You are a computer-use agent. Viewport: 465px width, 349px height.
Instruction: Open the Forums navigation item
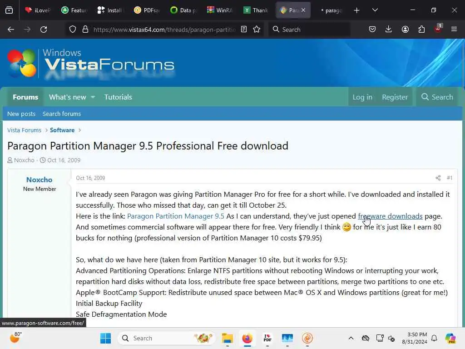(x=25, y=97)
